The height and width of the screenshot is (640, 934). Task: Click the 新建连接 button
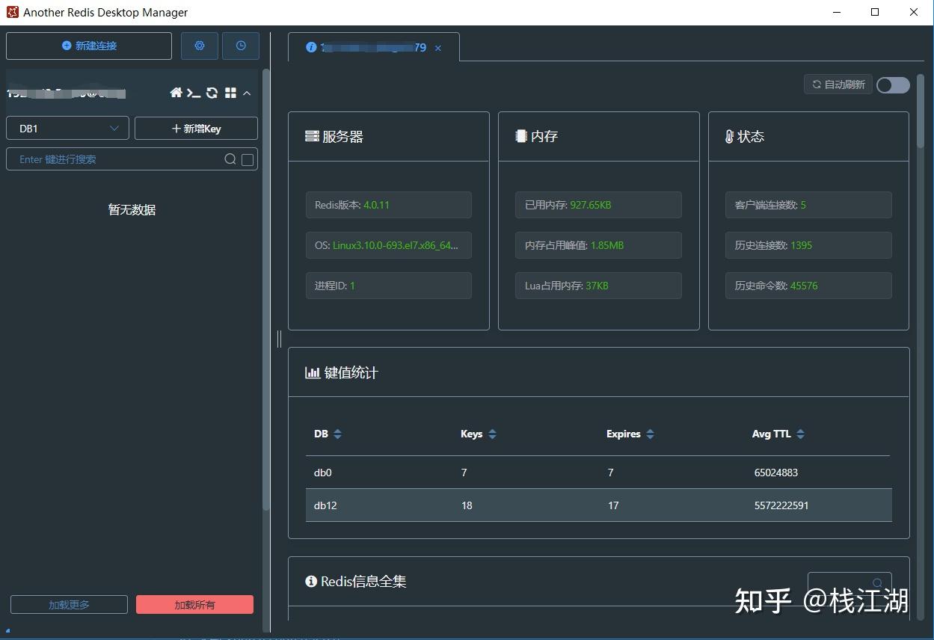click(89, 46)
